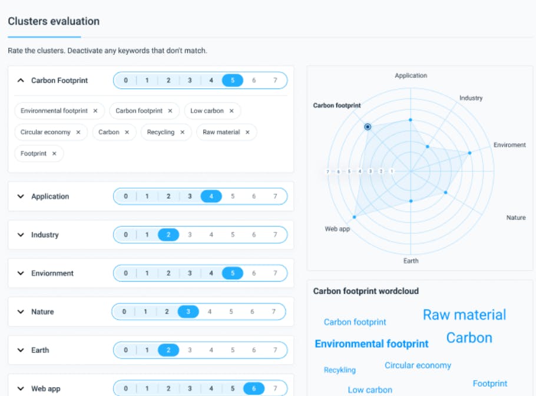Set Application rating to 1
This screenshot has height=396, width=536.
point(147,196)
